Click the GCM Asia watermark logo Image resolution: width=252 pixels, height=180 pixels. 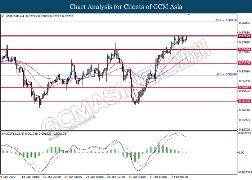[126, 90]
